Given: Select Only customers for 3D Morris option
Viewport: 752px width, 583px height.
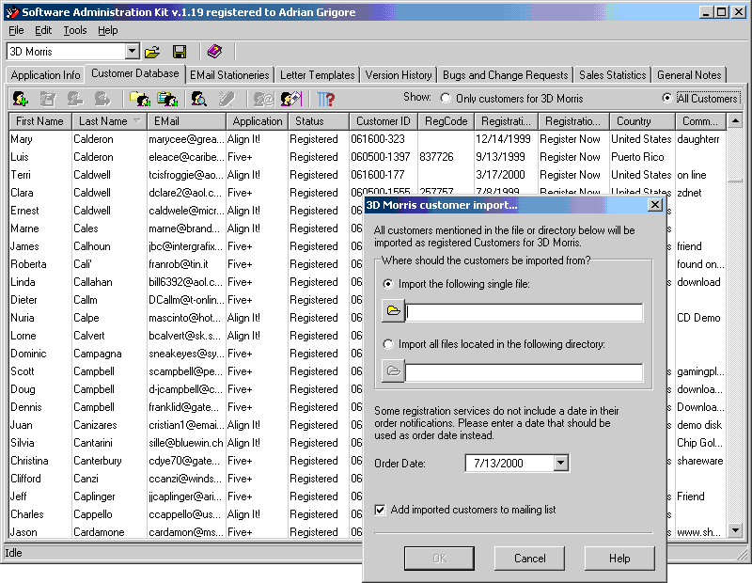Looking at the screenshot, I should pos(511,99).
